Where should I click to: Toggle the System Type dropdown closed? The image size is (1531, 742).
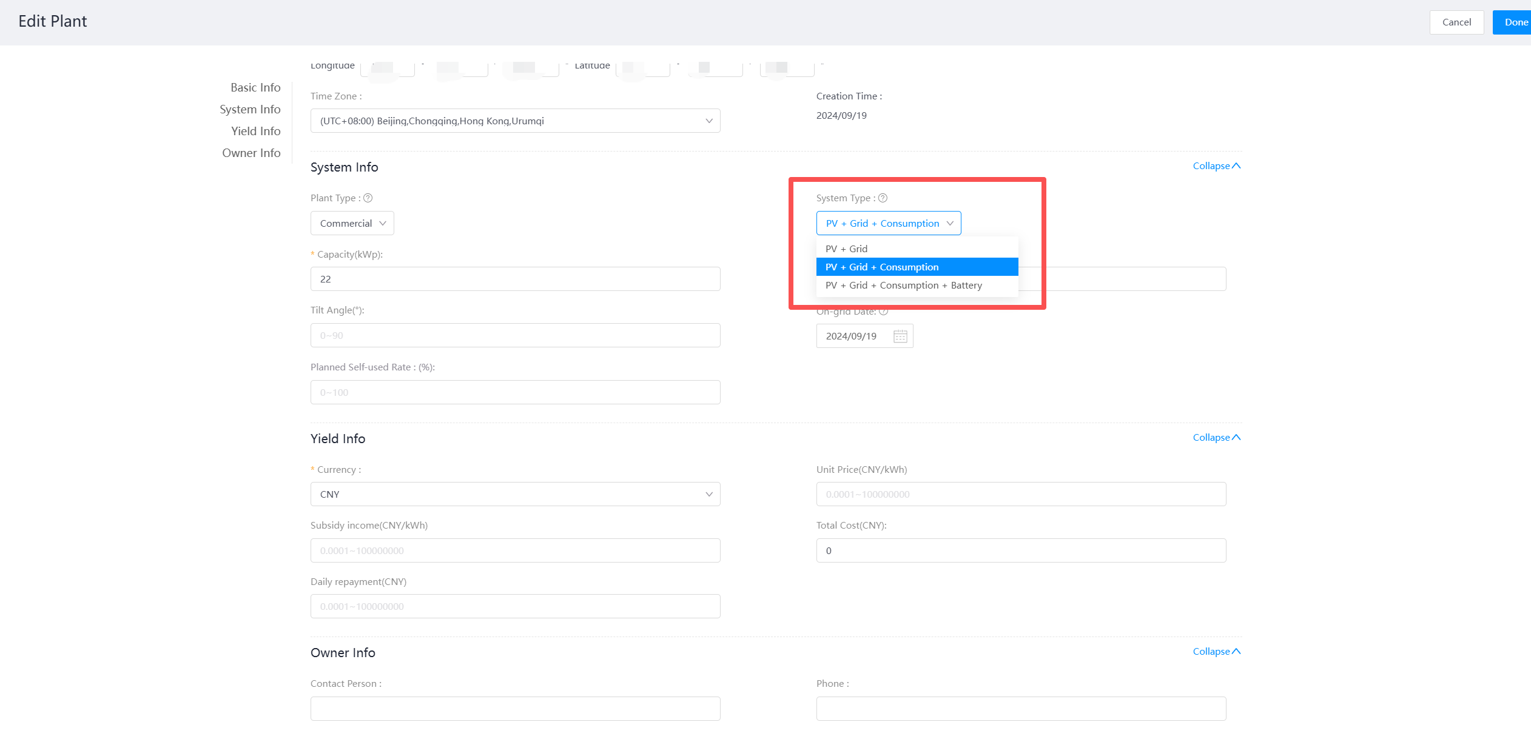[888, 223]
